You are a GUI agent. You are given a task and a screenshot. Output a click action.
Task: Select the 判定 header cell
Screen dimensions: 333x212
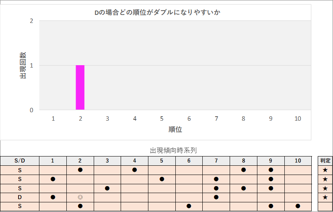coord(325,161)
